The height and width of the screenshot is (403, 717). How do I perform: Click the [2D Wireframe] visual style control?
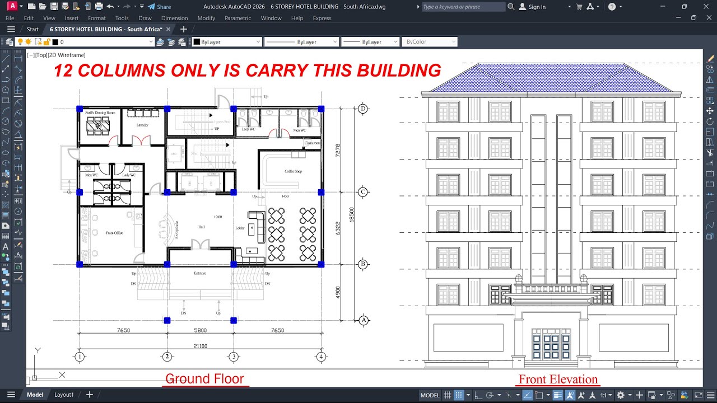pos(66,55)
